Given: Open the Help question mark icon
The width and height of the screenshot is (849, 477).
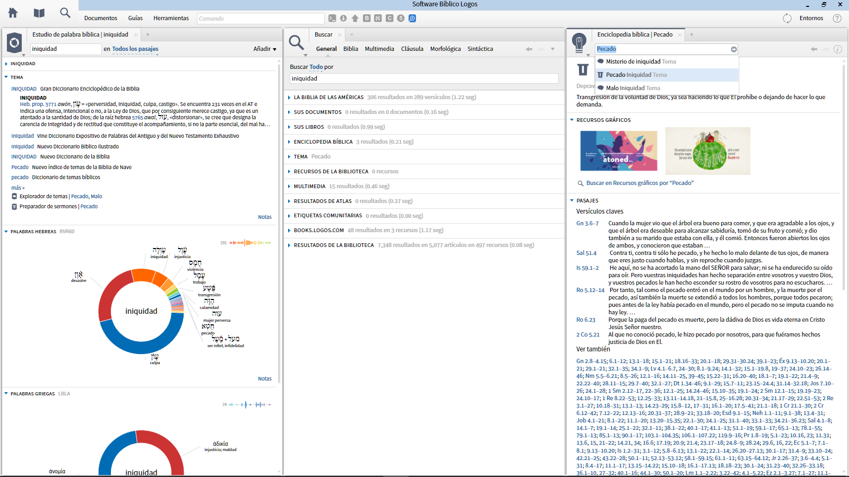Looking at the screenshot, I should click(x=837, y=18).
